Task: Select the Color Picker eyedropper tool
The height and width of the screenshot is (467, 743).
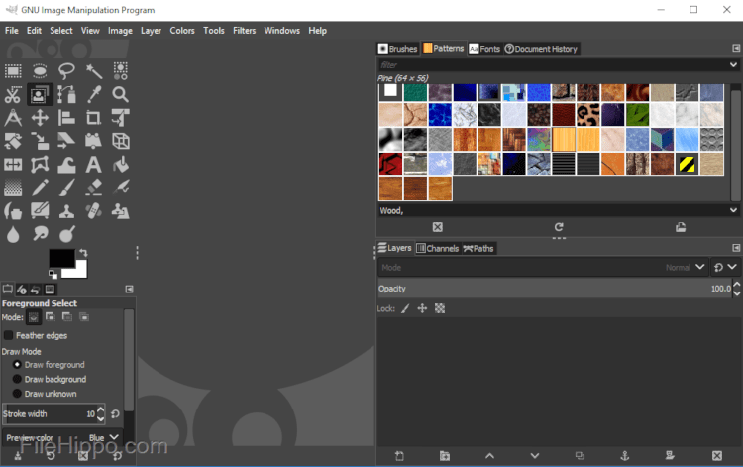Action: point(93,95)
